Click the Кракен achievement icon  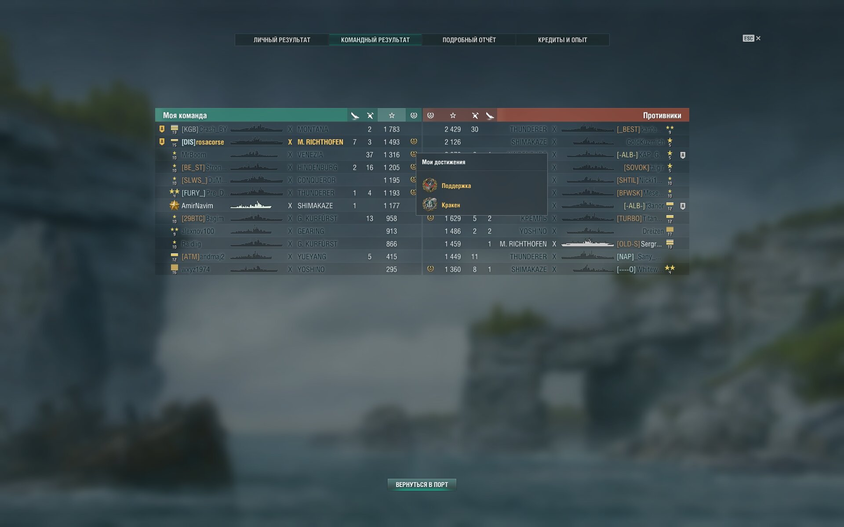coord(430,205)
